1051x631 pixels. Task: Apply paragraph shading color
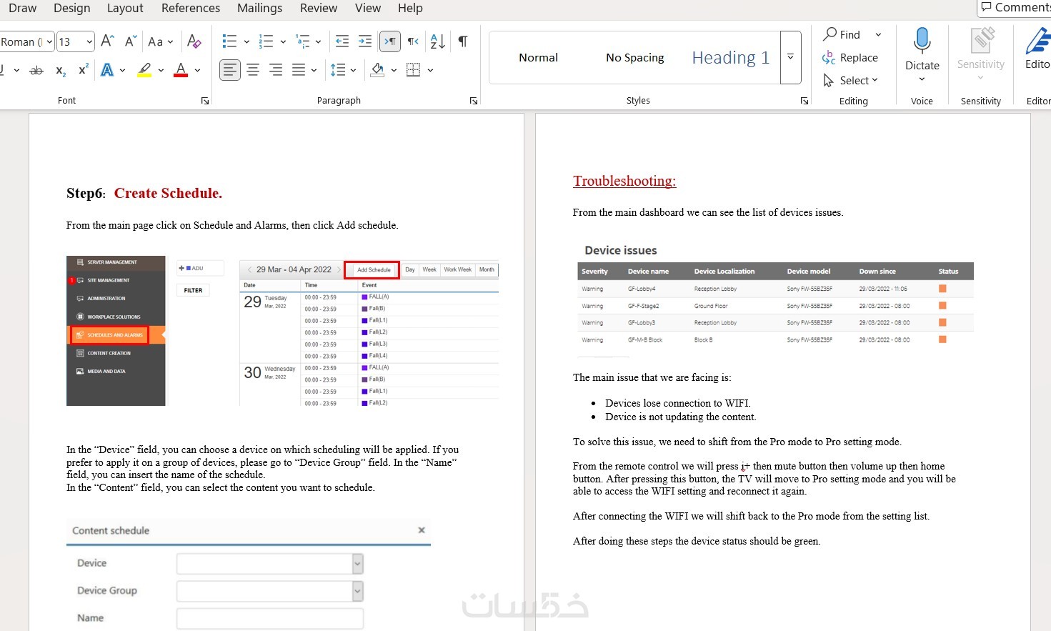point(377,70)
